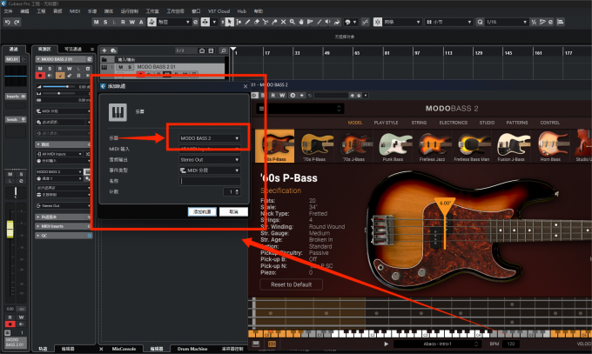The height and width of the screenshot is (354, 592).
Task: Toggle global Write W automation in toolbar
Action: 132,23
